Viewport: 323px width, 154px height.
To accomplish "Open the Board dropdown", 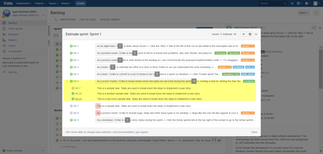I will 303,13.
